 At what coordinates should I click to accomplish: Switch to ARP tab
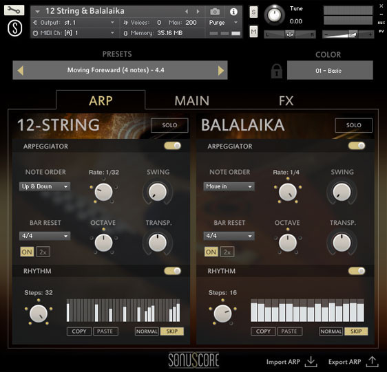101,100
